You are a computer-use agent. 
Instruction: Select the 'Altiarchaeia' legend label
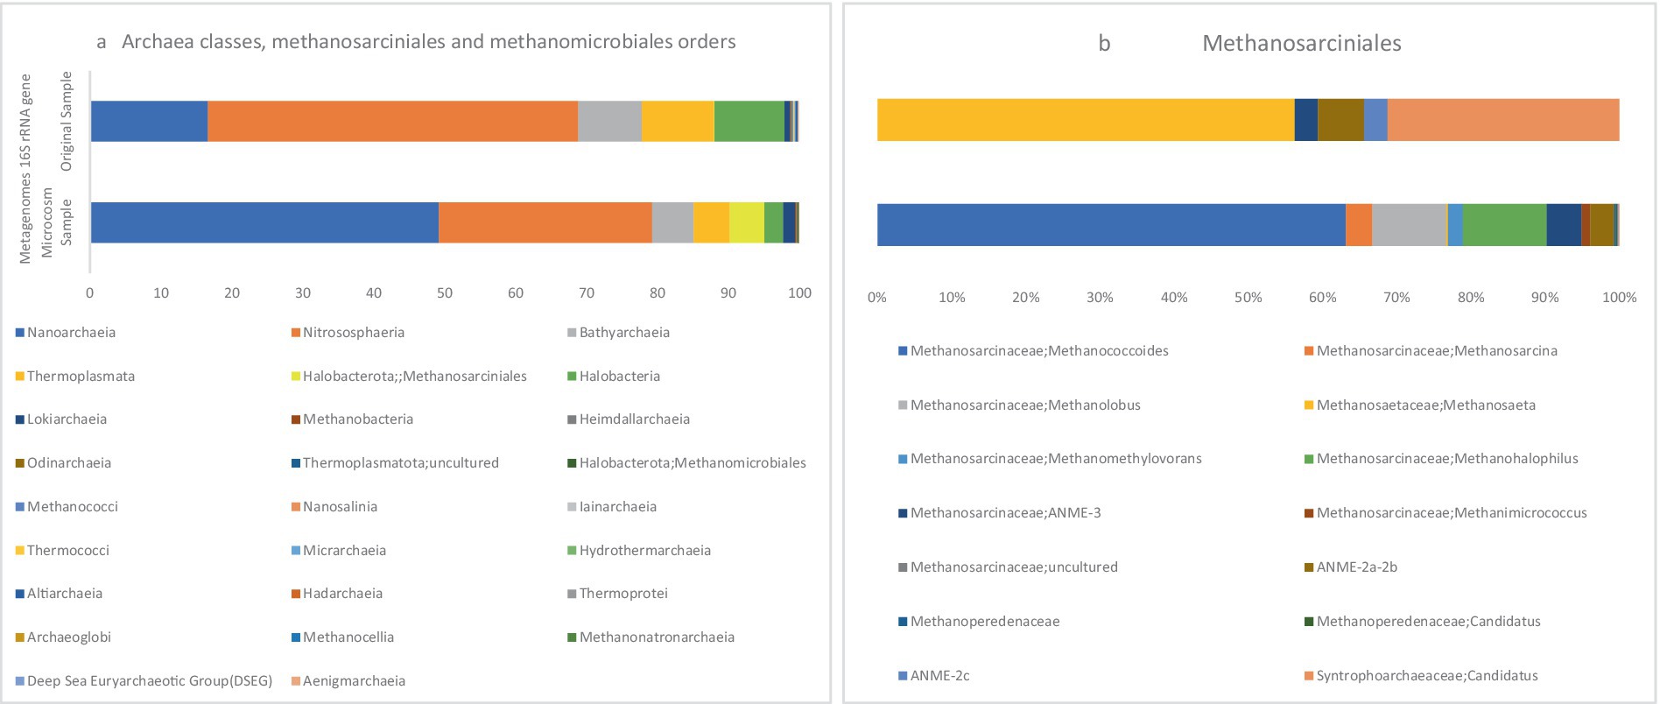[65, 594]
